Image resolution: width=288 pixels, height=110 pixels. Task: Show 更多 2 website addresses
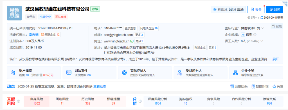pyautogui.click(x=139, y=41)
